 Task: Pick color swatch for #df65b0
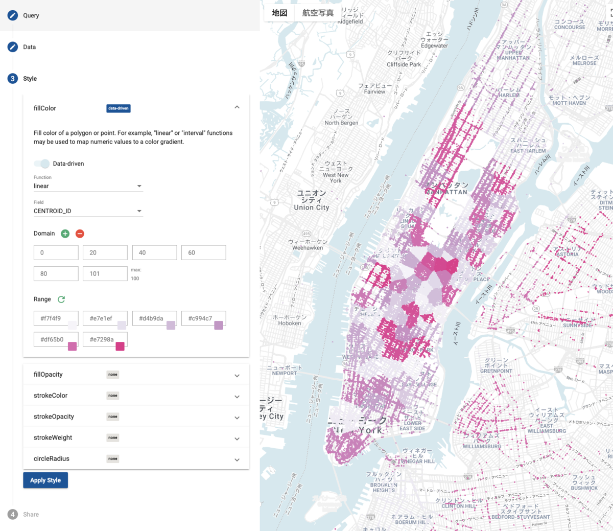(x=73, y=346)
